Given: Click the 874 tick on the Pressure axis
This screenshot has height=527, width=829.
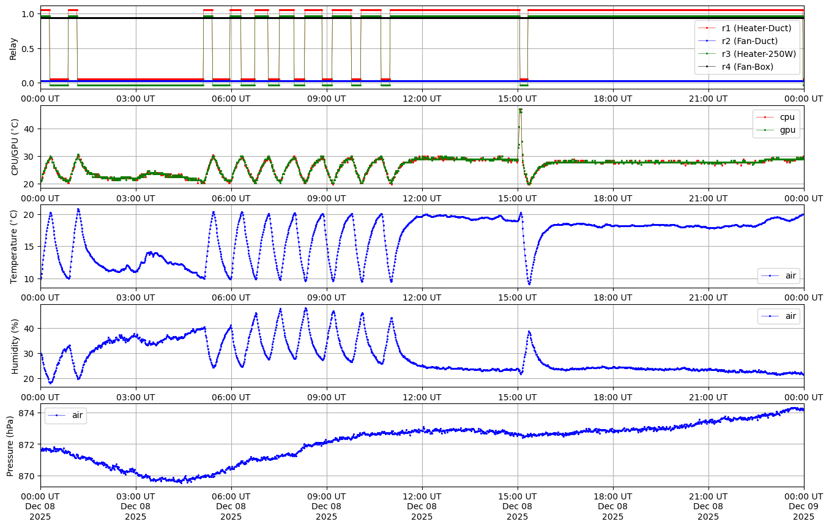Looking at the screenshot, I should tap(28, 413).
